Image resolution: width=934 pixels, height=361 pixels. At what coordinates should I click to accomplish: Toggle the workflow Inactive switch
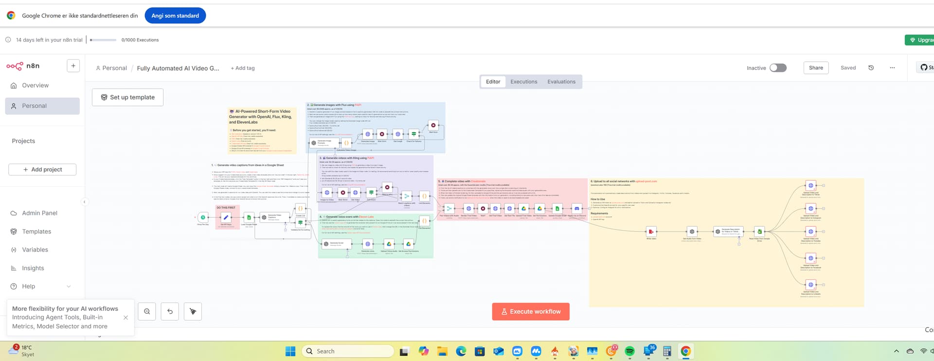point(778,68)
